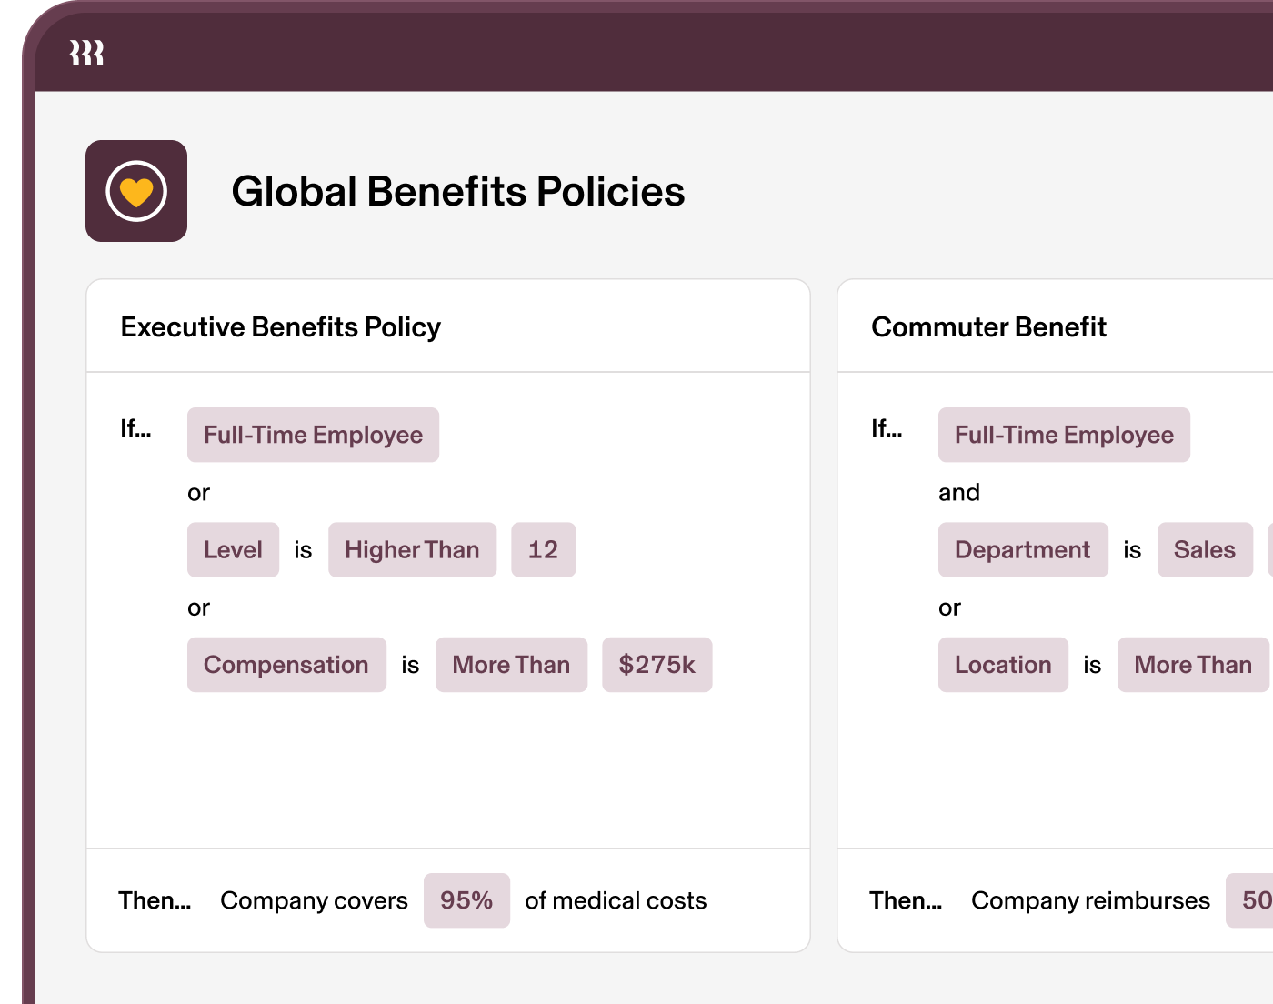This screenshot has width=1273, height=1004.
Task: Open the Location attribute chip
Action: [1003, 665]
